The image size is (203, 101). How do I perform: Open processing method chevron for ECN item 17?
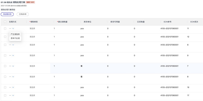tap(13, 95)
